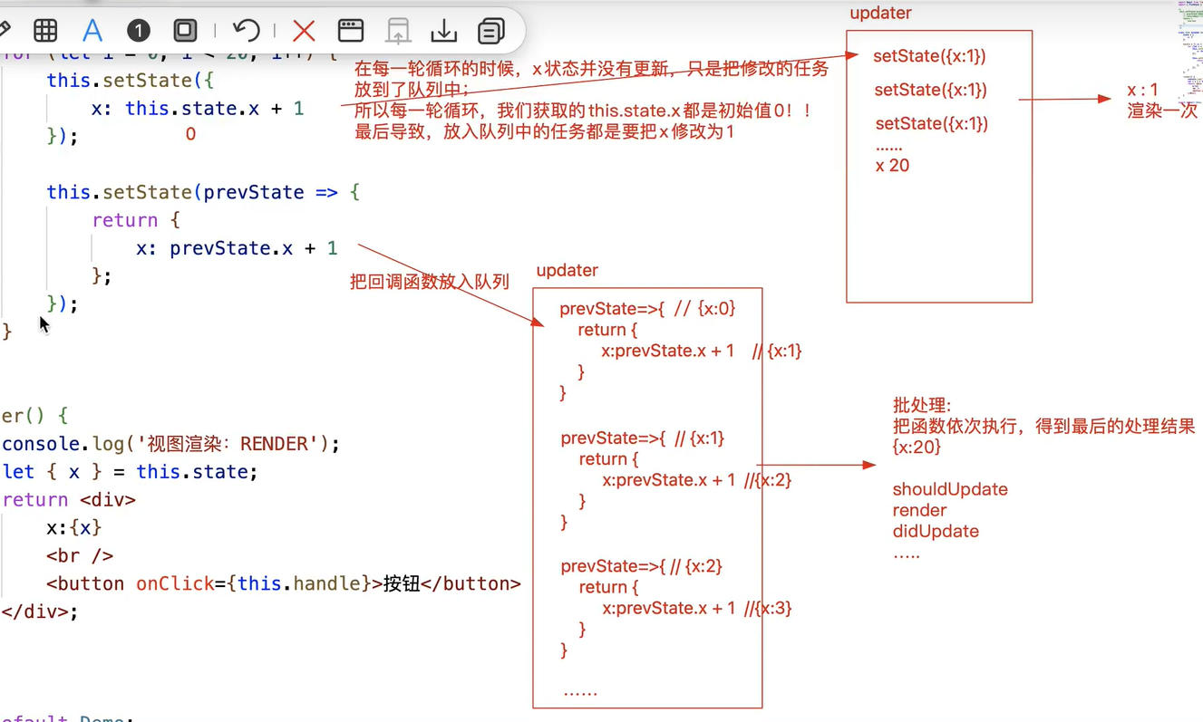
Task: Undo the last annotation
Action: [246, 31]
